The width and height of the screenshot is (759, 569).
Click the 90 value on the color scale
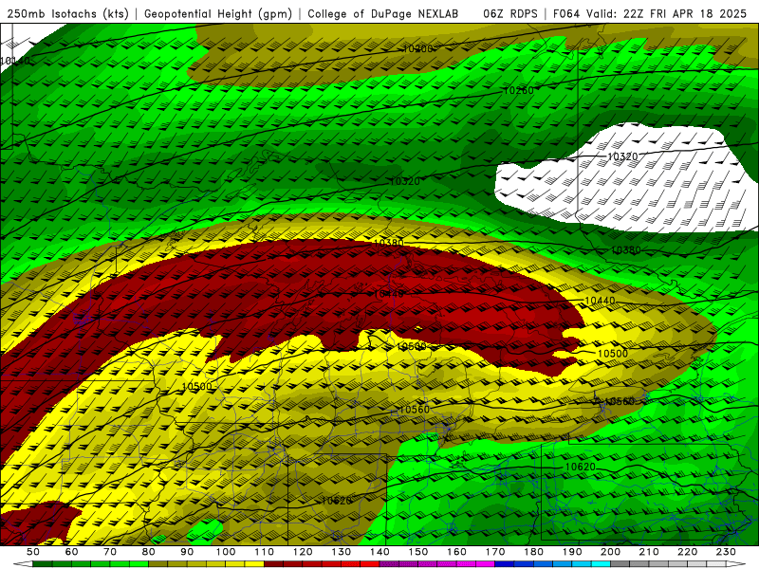(x=187, y=552)
